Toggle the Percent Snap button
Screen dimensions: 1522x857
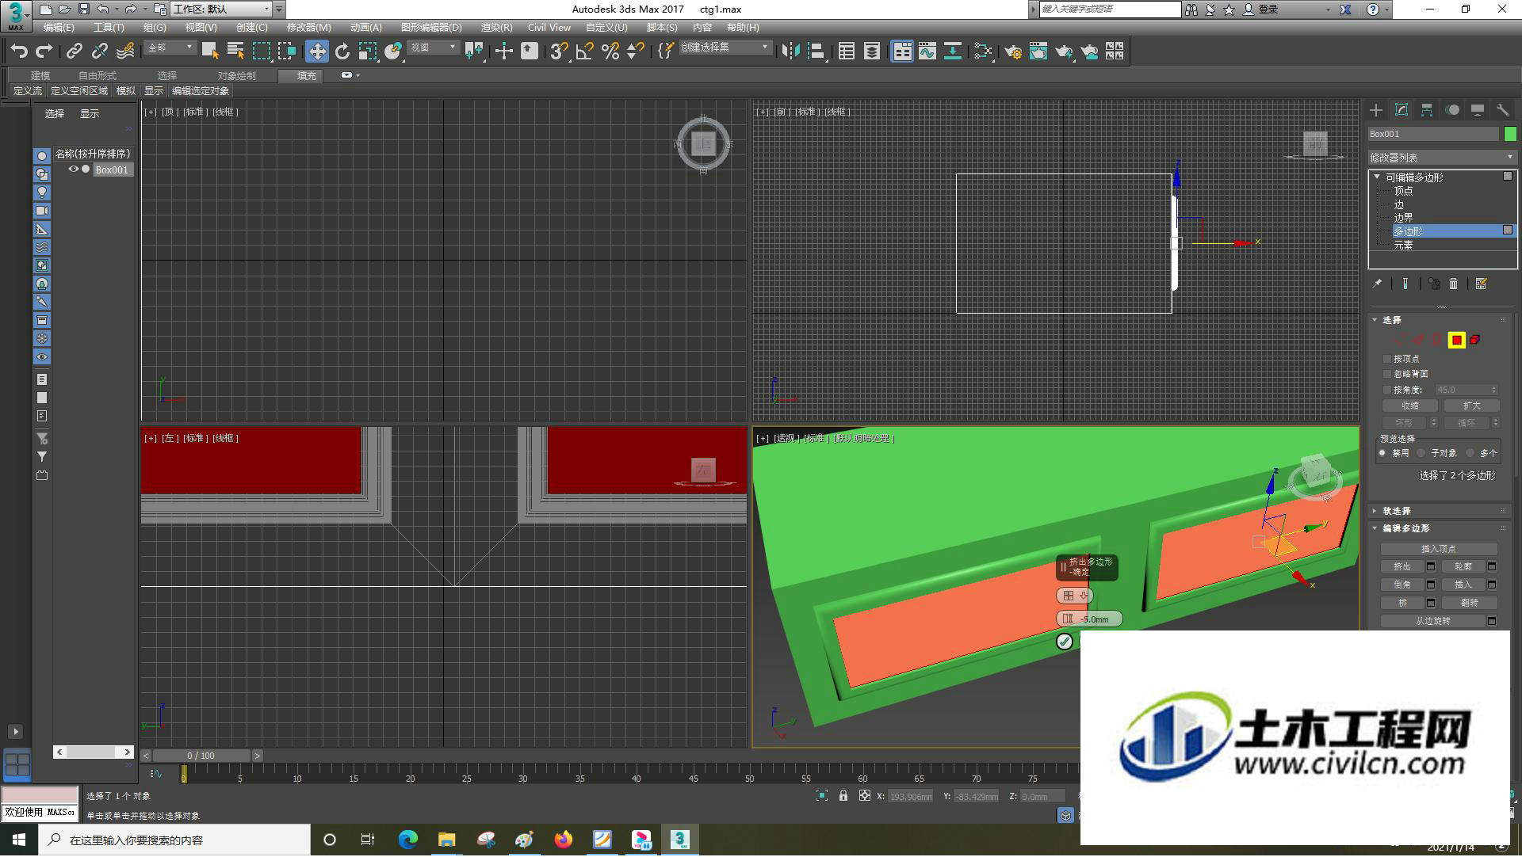pos(610,51)
